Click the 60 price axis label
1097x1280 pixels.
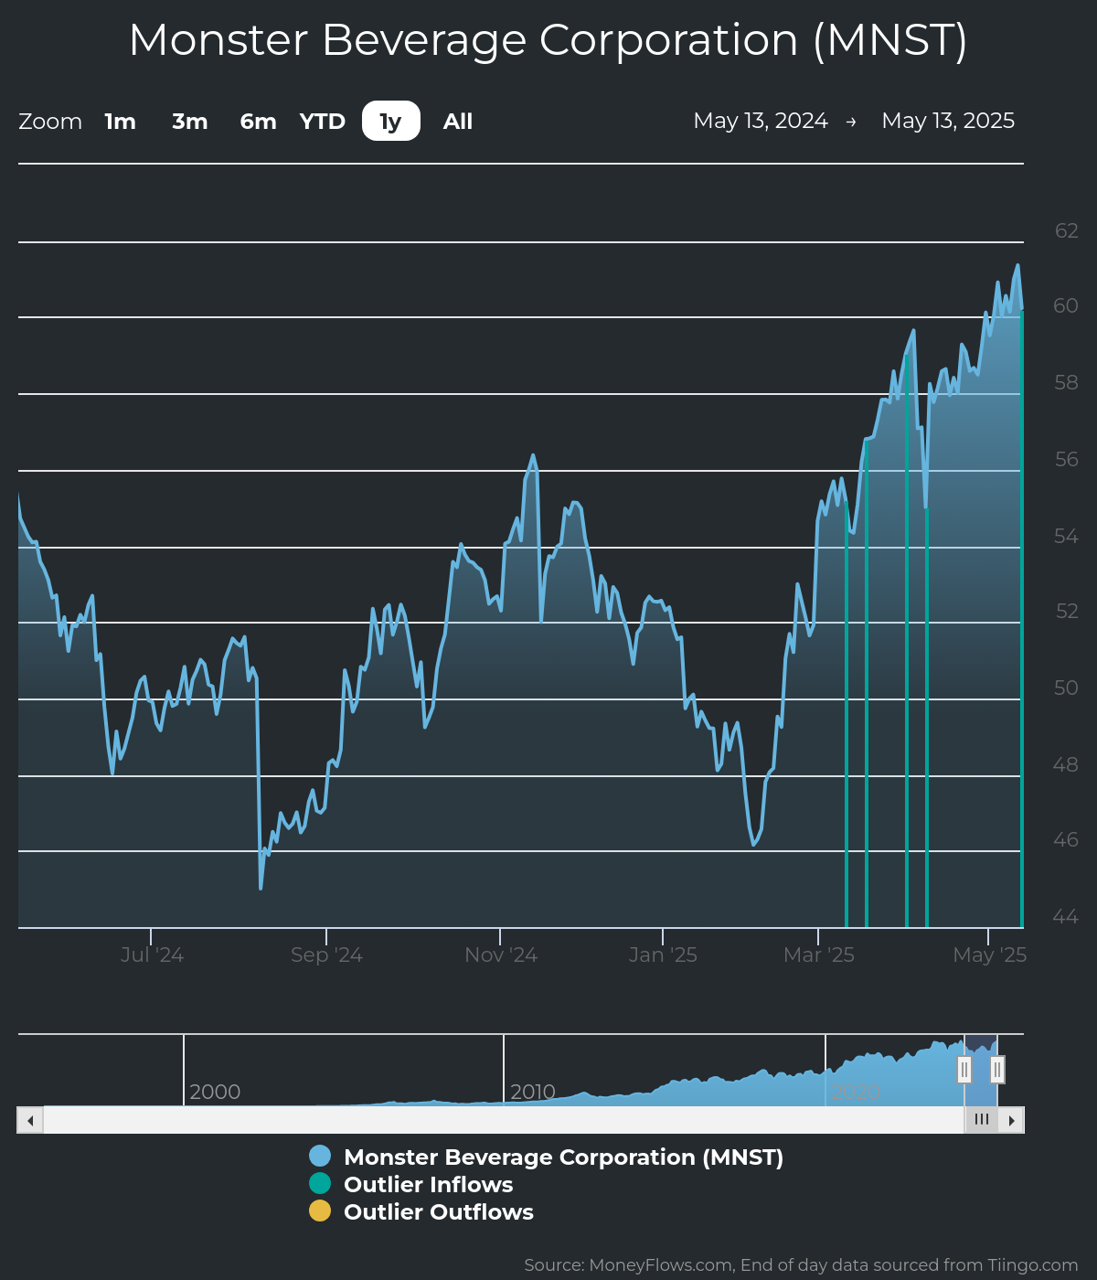1066,305
